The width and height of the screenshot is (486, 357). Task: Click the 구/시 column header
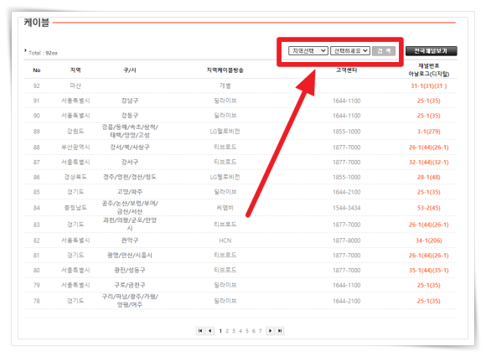click(x=130, y=70)
